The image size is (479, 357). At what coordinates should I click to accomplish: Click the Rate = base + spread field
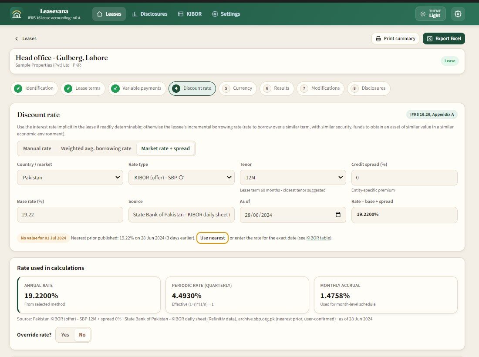(405, 215)
